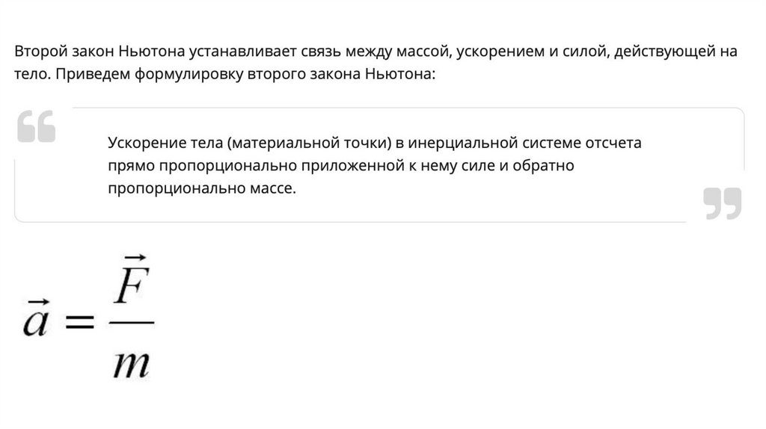
Task: Click the fraction bar in the formula
Action: point(135,324)
